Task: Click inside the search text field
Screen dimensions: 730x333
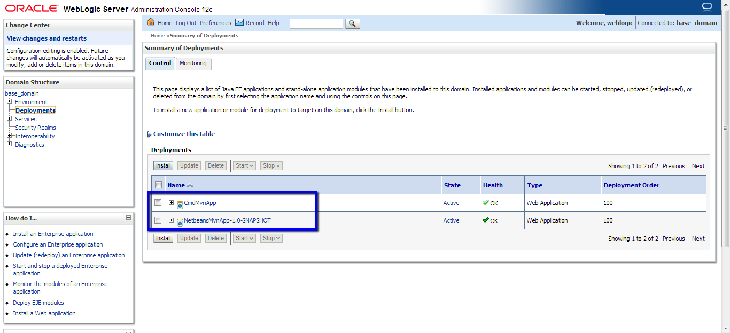Action: [315, 23]
